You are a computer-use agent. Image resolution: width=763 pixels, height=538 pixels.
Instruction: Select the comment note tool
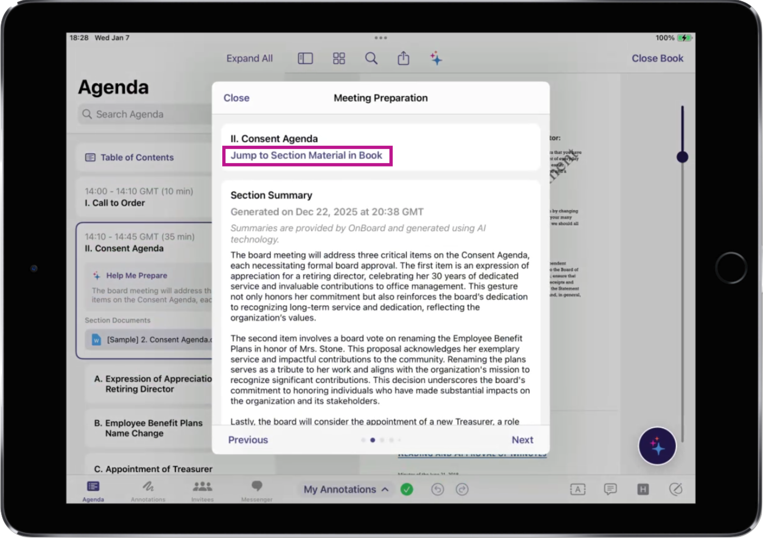[x=610, y=489]
